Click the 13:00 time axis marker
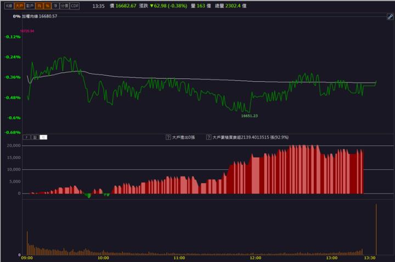The image size is (395, 262). pyautogui.click(x=332, y=258)
